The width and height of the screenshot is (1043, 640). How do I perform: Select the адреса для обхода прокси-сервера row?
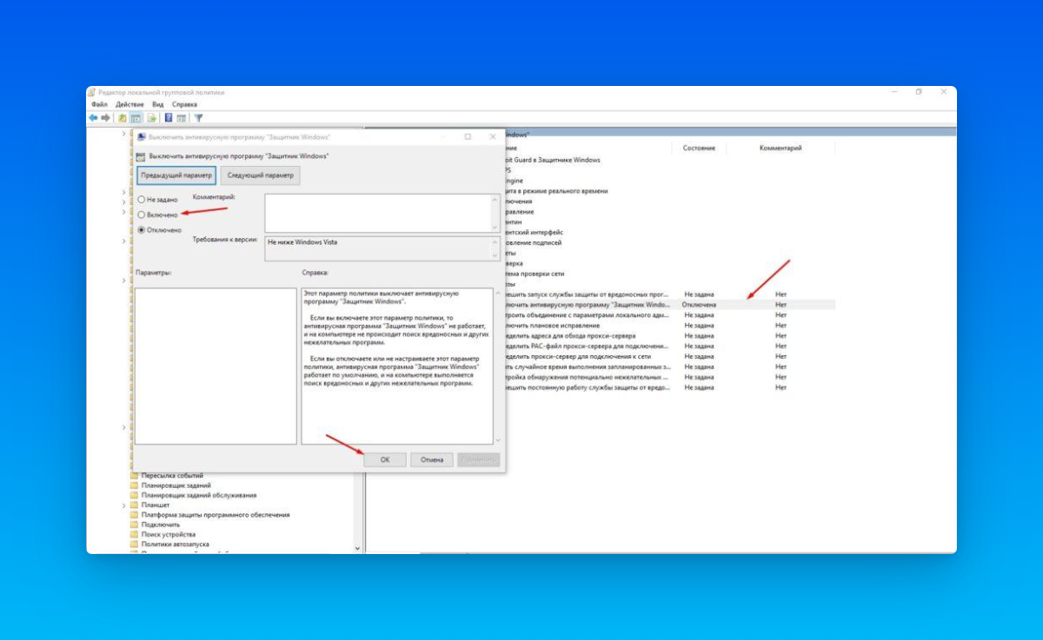pos(669,335)
